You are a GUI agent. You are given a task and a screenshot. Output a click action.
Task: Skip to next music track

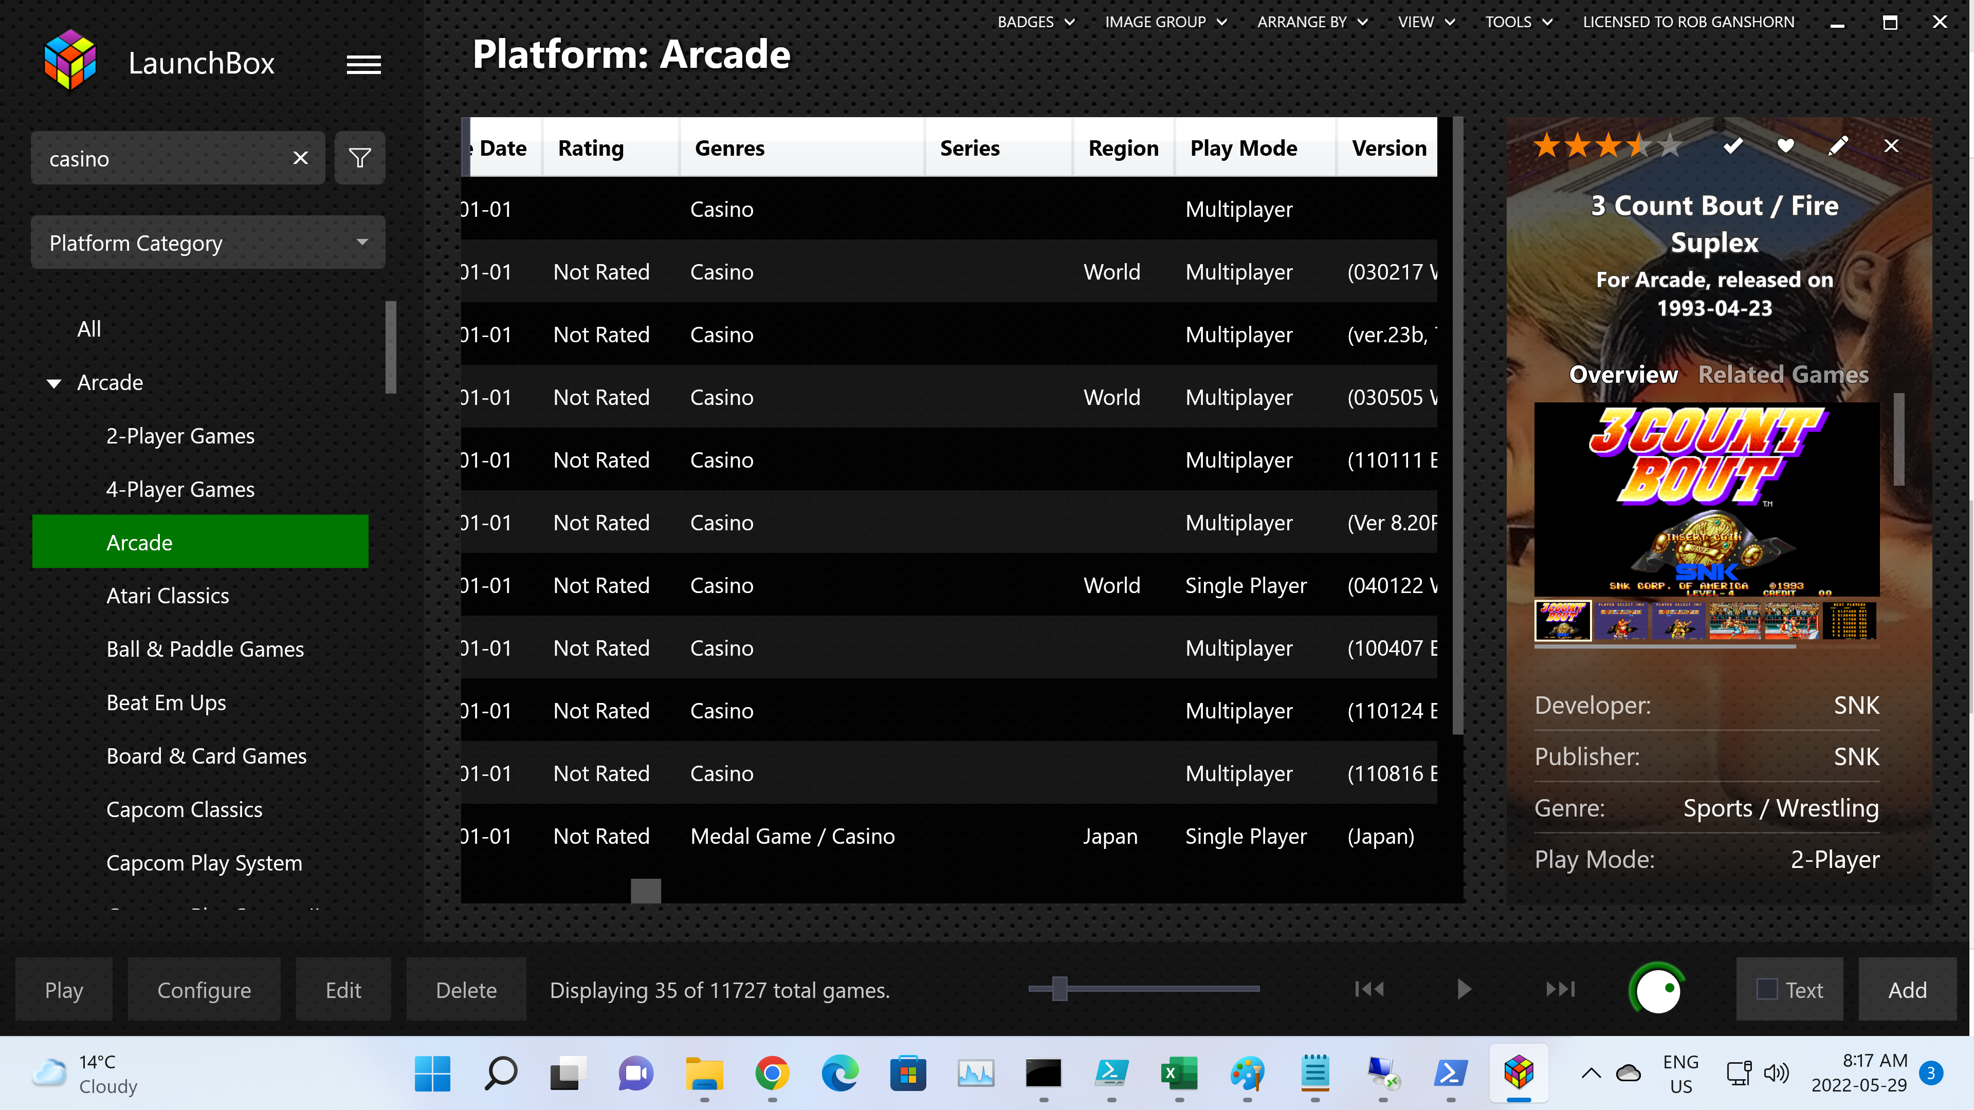tap(1560, 989)
